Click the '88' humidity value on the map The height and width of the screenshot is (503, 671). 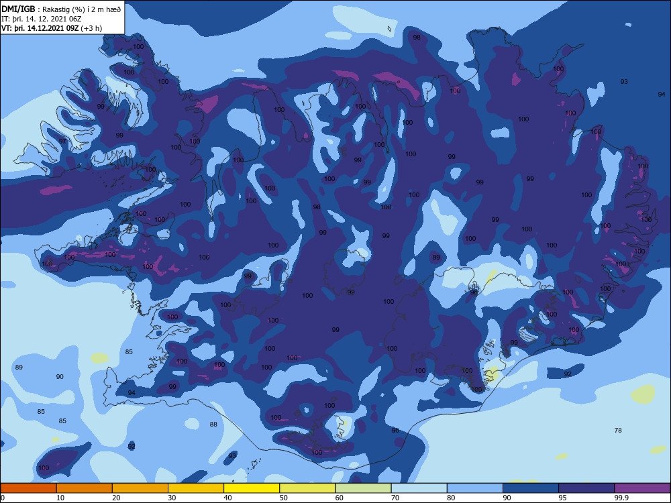point(213,425)
